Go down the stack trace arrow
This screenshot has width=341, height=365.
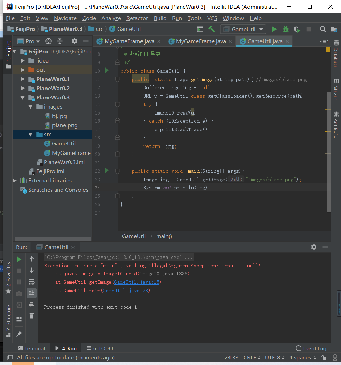pyautogui.click(x=32, y=271)
